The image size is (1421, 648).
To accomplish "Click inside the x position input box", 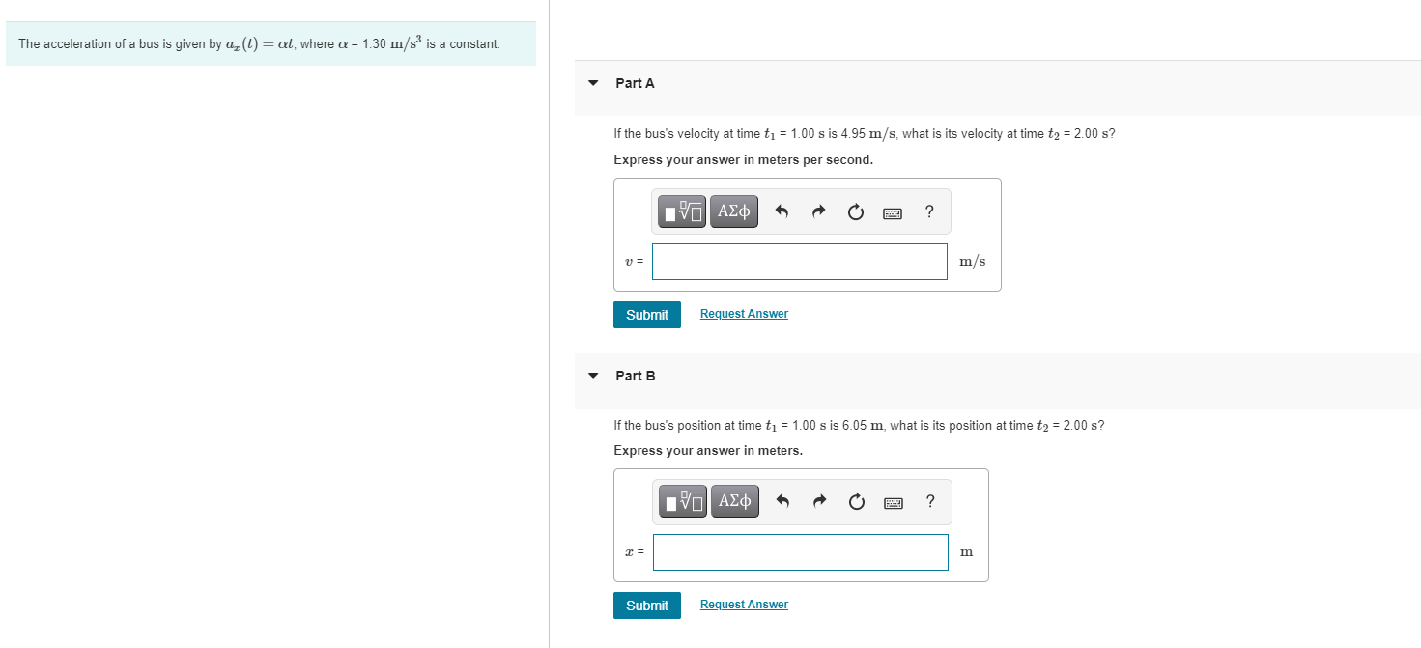I will click(799, 551).
